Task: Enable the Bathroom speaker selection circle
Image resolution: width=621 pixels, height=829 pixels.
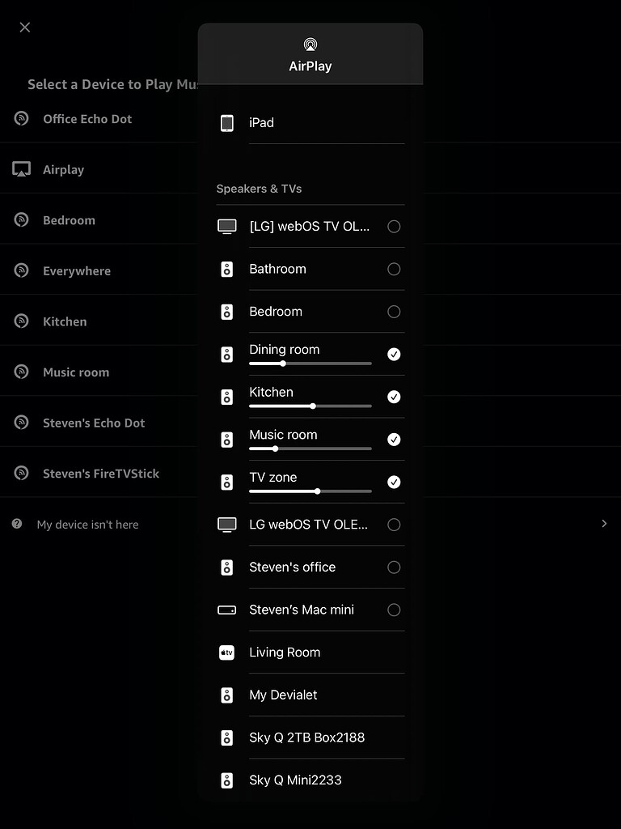Action: point(394,269)
